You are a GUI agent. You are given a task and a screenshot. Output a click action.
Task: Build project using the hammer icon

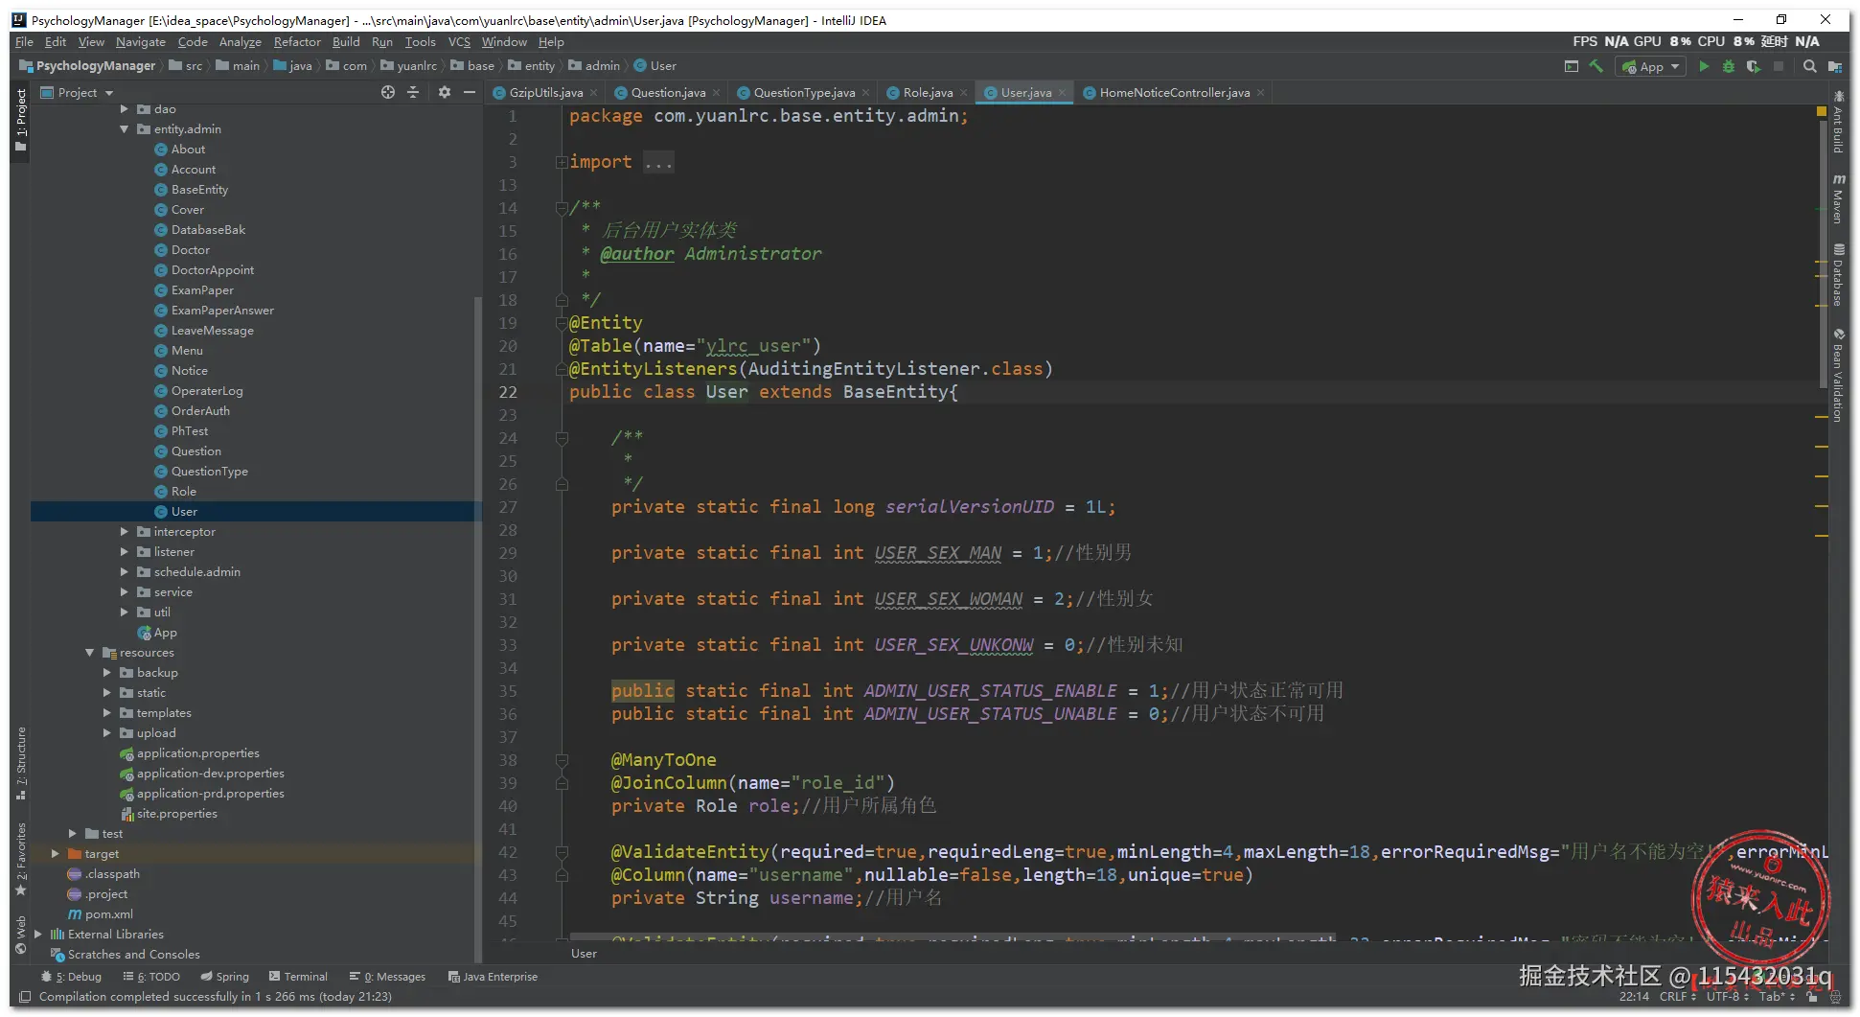tap(1596, 66)
